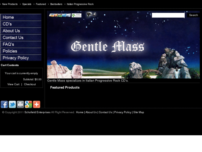
Task: Open the Site Map footer link
Action: pyautogui.click(x=139, y=112)
